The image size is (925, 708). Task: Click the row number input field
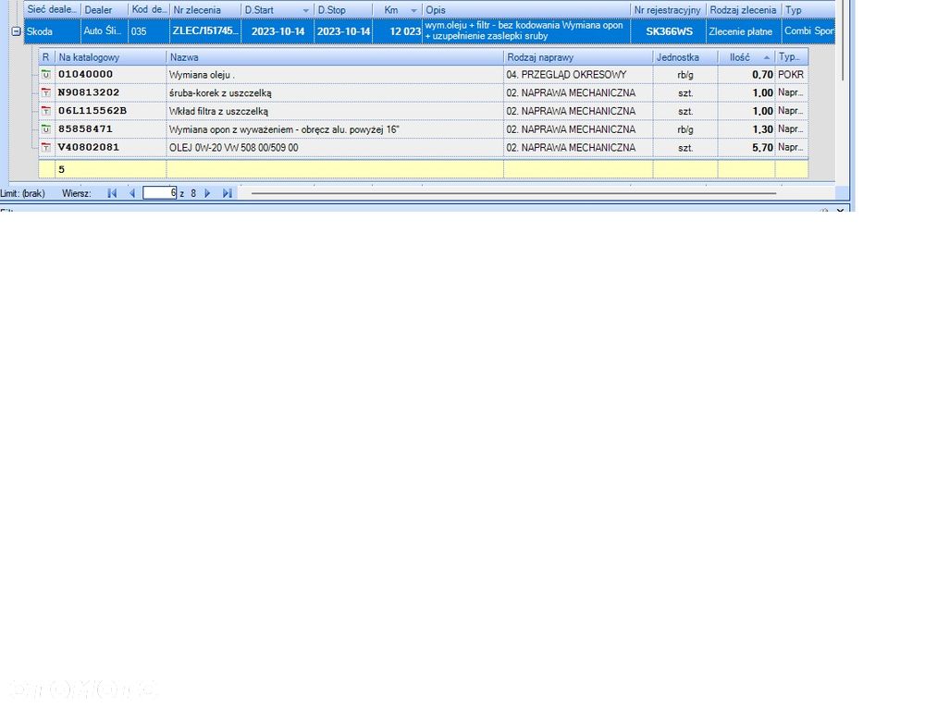[x=160, y=193]
